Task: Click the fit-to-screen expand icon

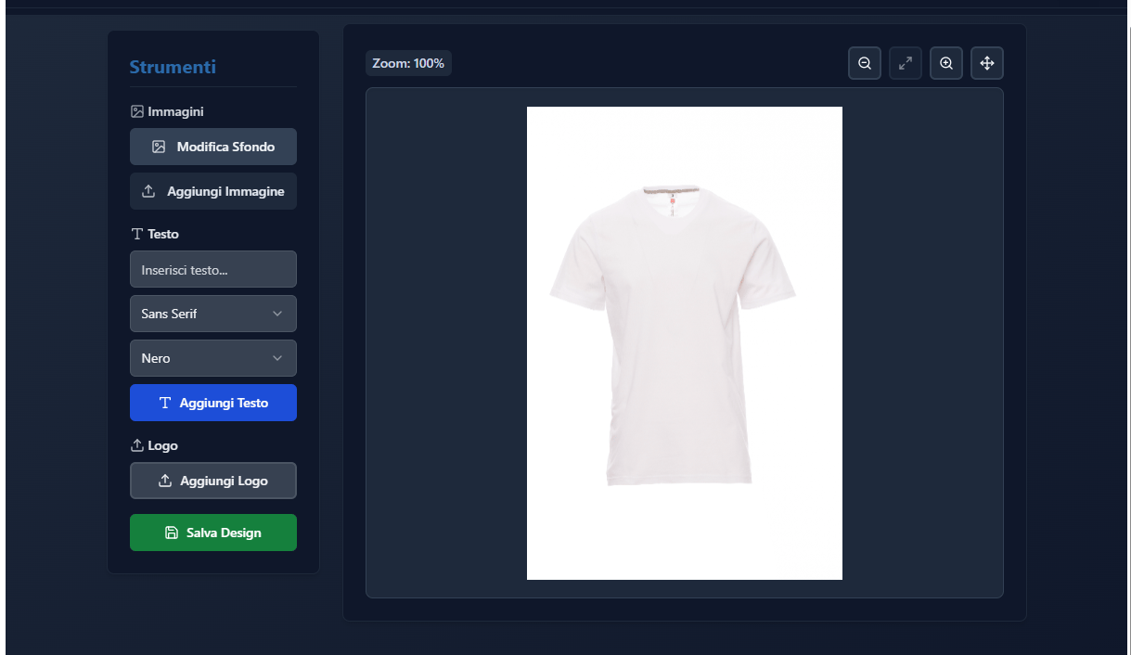Action: [x=906, y=63]
